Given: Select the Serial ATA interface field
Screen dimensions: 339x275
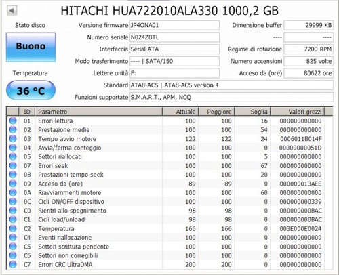Looking at the screenshot, I should pyautogui.click(x=174, y=49).
